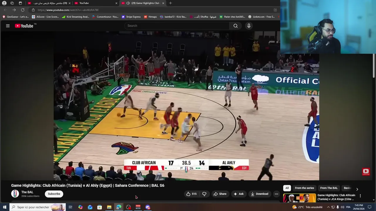This screenshot has width=376, height=211.
Task: Switch to Edge browser taskbar icon
Action: tap(119, 207)
